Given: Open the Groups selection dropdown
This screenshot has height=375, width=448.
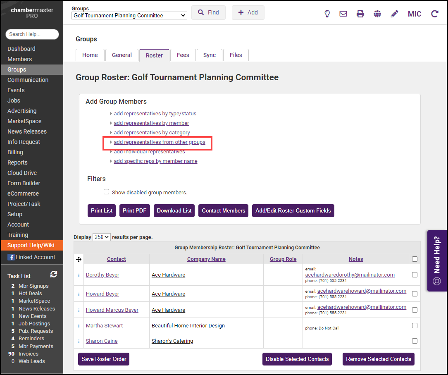Looking at the screenshot, I should [129, 16].
